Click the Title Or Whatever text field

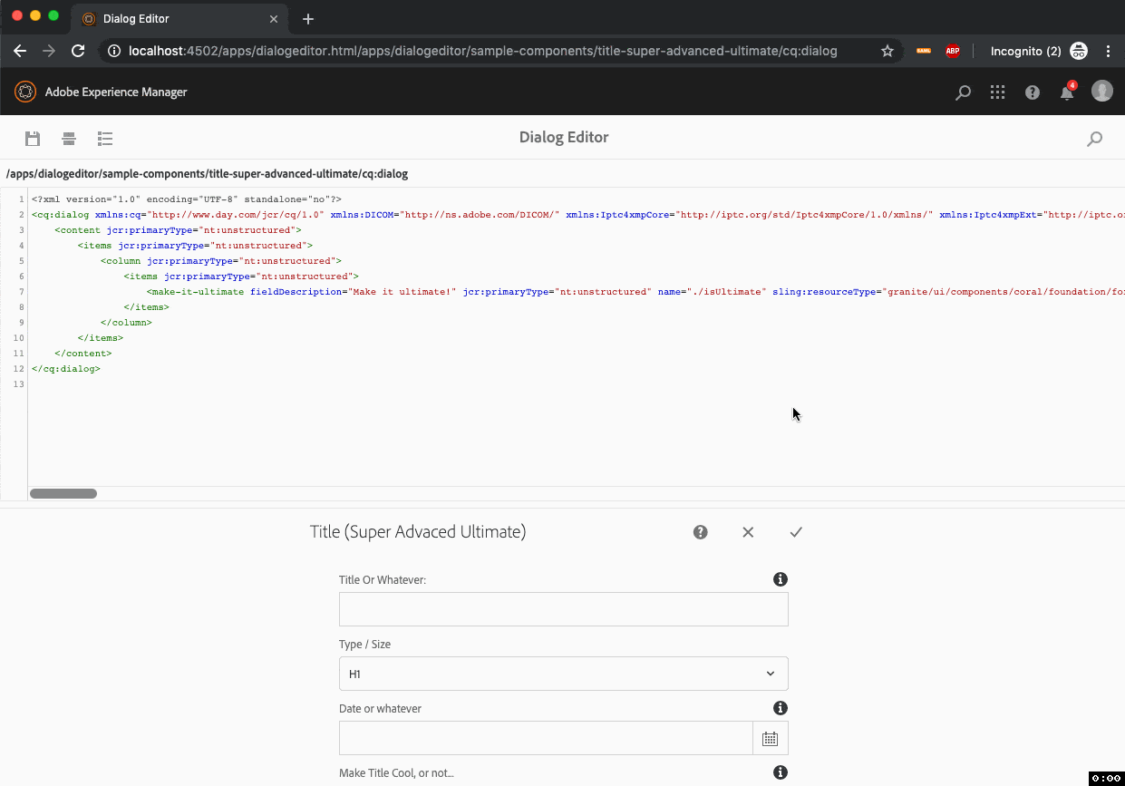tap(564, 609)
